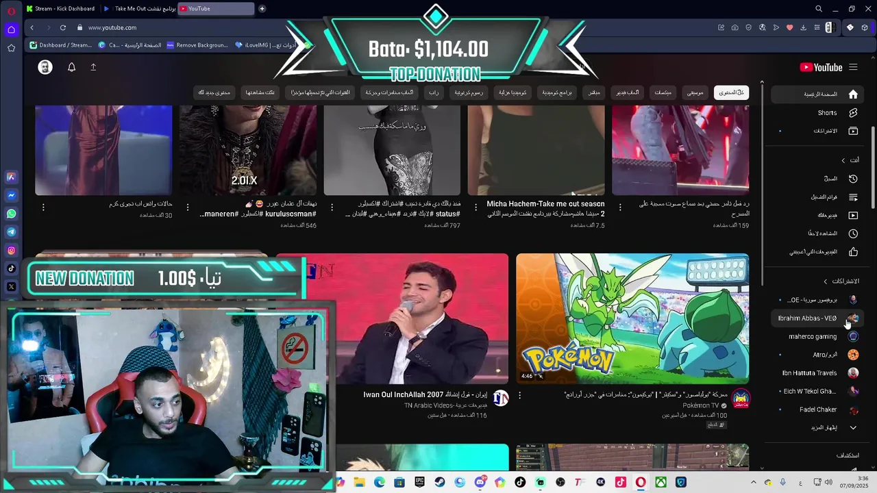Play the Iwan Oul InchAllah 2007 thumbnail
This screenshot has height=493, width=877.
[x=392, y=318]
